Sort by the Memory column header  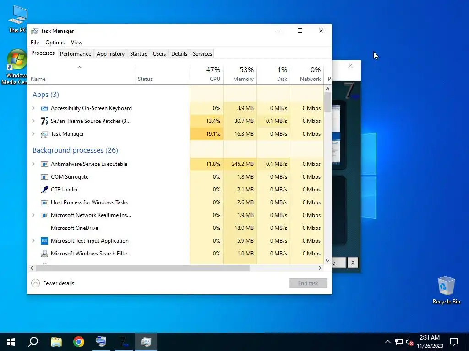point(240,74)
